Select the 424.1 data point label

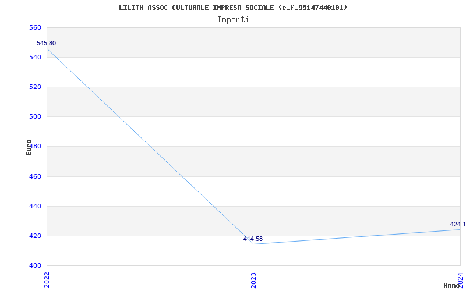458,224
